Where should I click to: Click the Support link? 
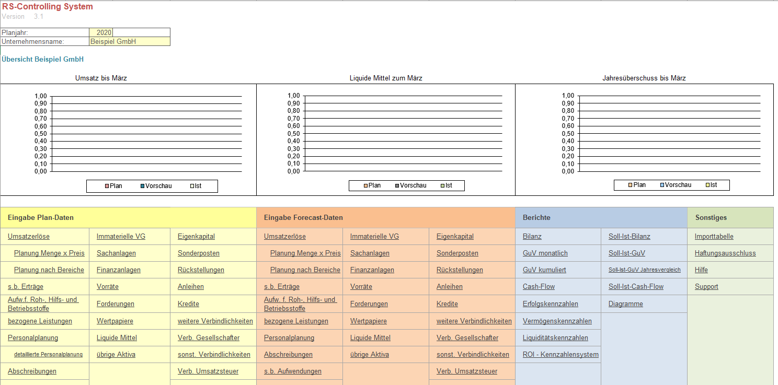706,287
